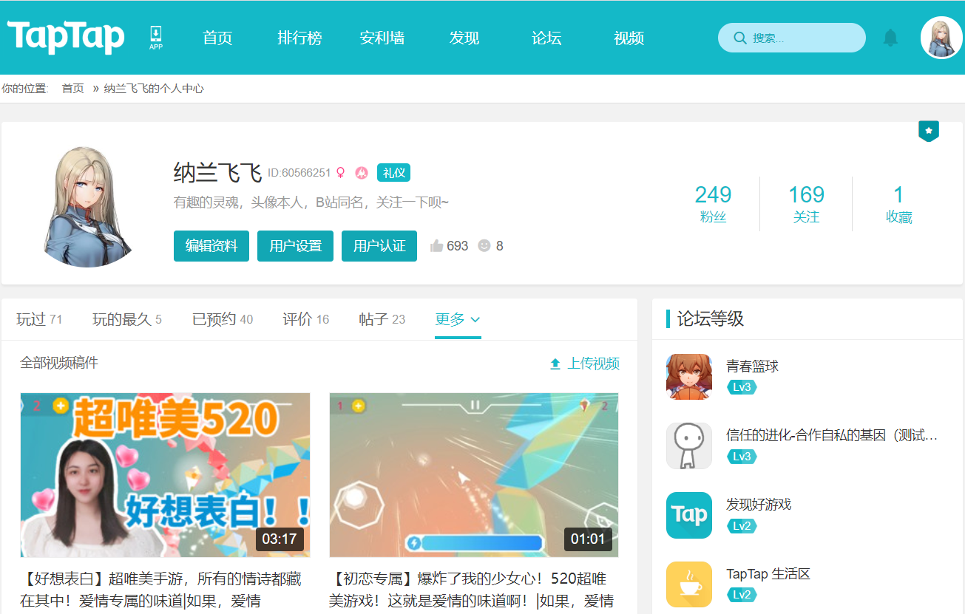This screenshot has height=614, width=965.
Task: Click the smiley icon showing 8
Action: (x=484, y=245)
